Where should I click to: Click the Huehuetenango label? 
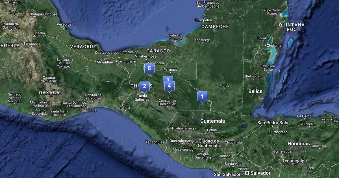point(184,129)
